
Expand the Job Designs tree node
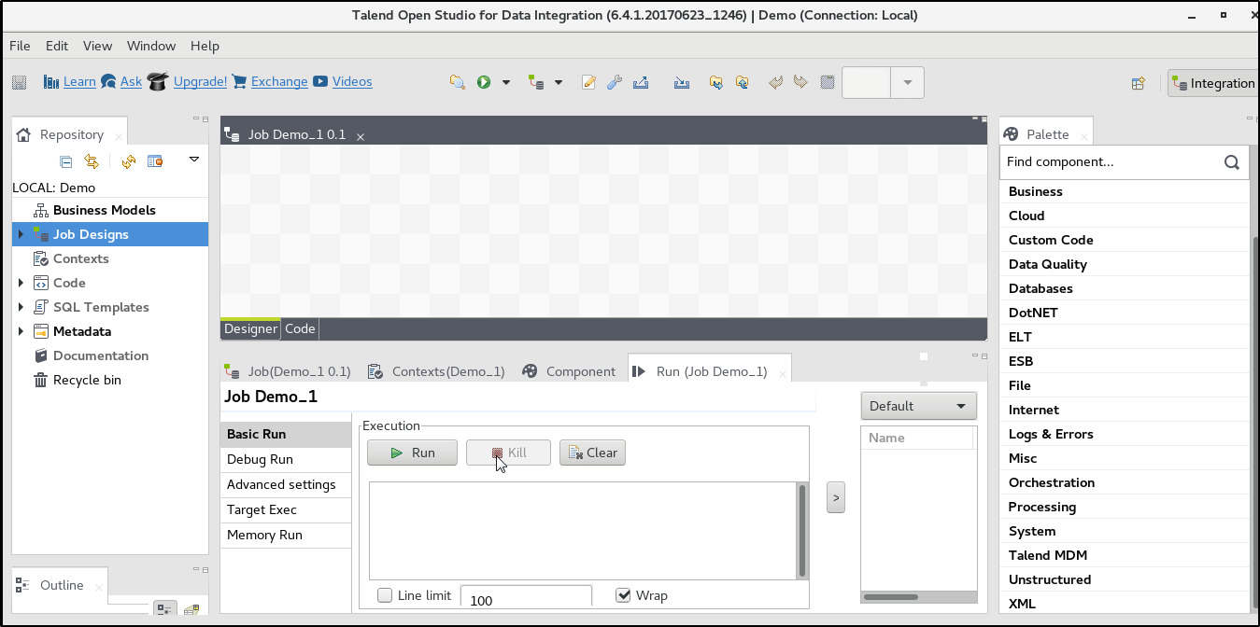coord(21,234)
